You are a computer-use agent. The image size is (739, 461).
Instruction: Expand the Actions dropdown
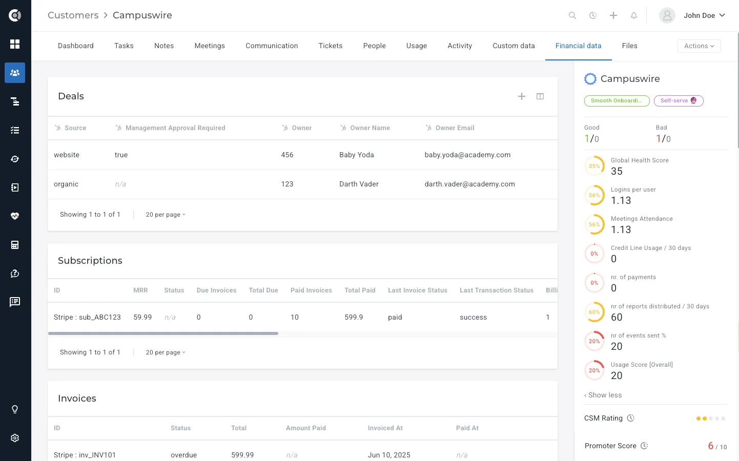point(699,46)
